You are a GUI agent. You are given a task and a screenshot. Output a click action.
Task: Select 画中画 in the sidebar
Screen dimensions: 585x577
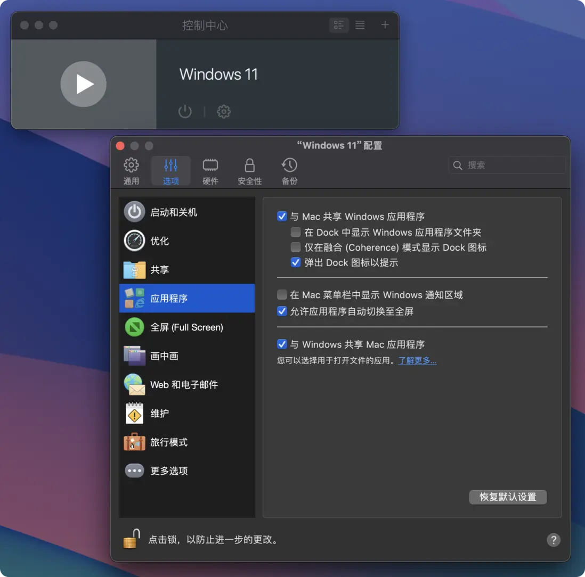[x=187, y=356]
